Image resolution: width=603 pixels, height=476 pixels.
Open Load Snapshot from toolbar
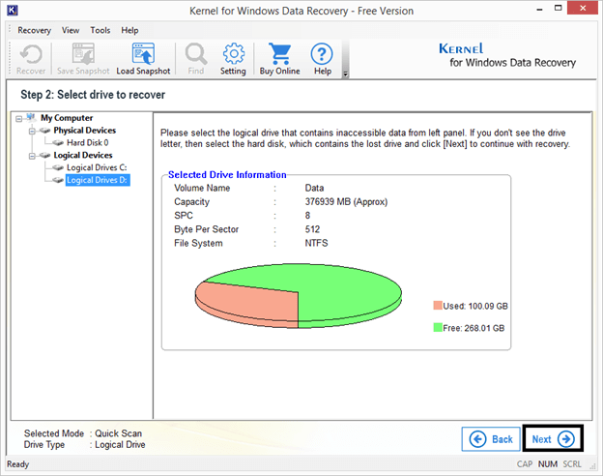[143, 59]
